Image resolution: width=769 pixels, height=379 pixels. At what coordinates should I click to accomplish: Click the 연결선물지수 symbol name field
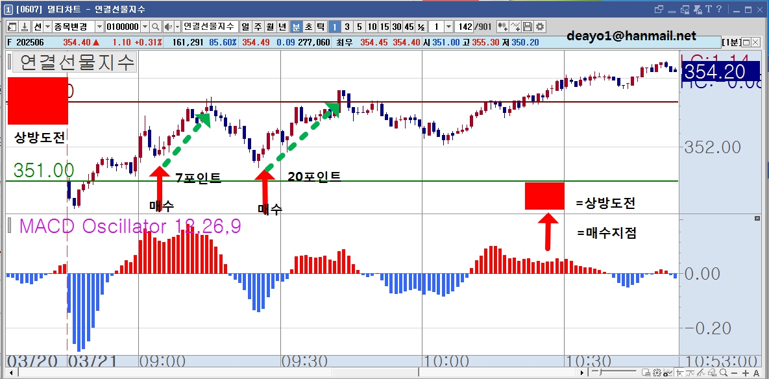210,27
